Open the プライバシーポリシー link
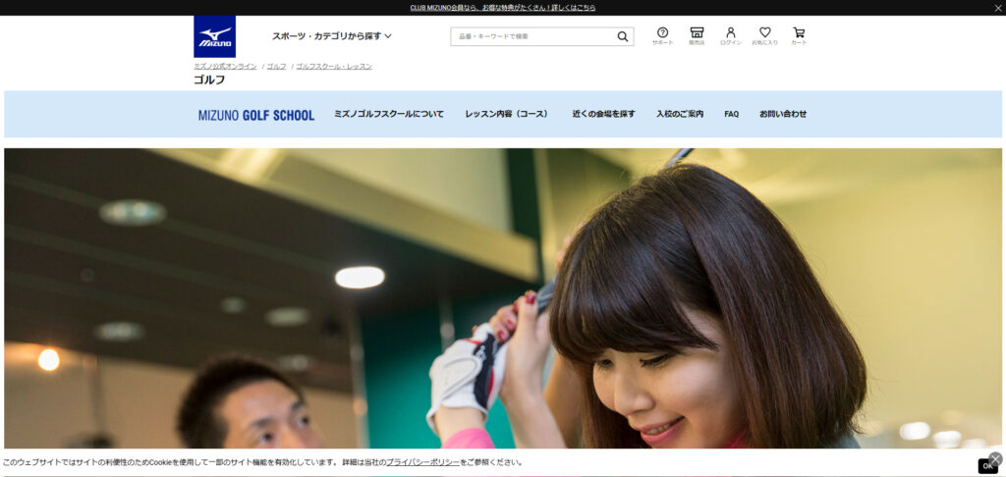The height and width of the screenshot is (477, 1006). pos(422,462)
